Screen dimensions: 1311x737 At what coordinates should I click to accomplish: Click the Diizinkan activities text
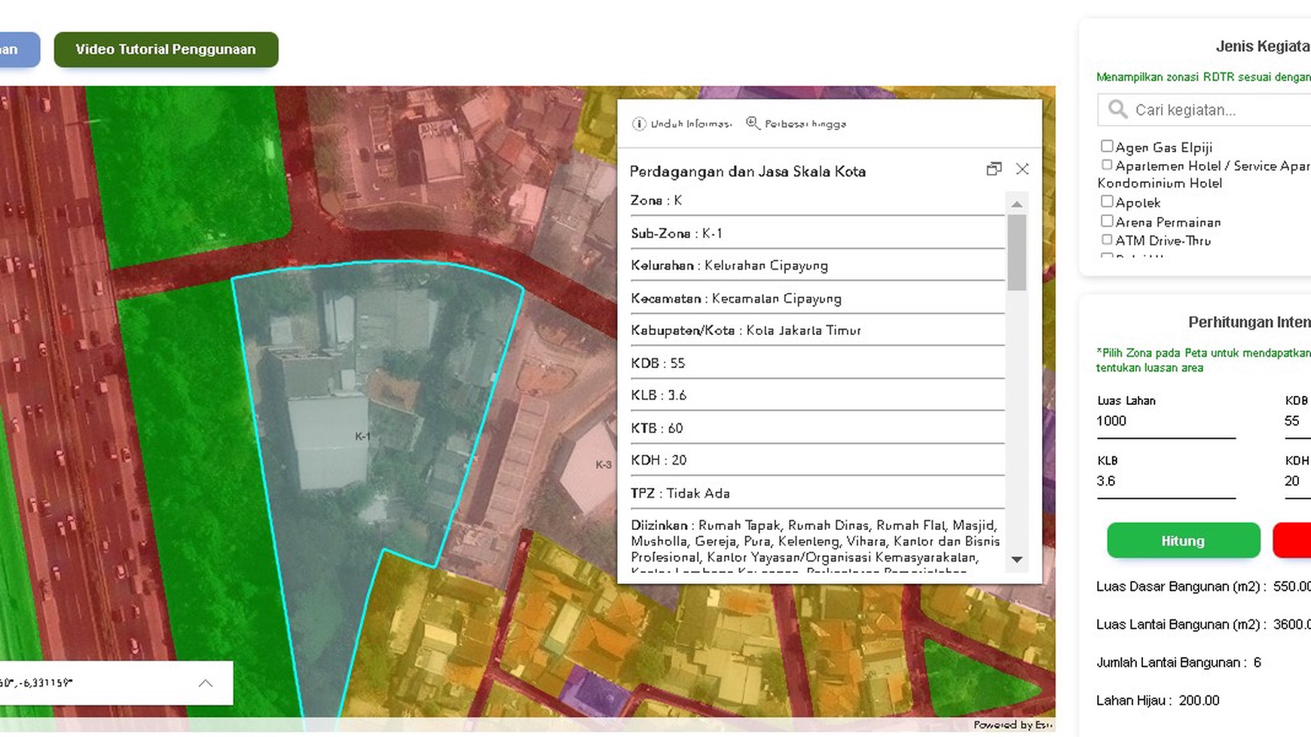(816, 547)
